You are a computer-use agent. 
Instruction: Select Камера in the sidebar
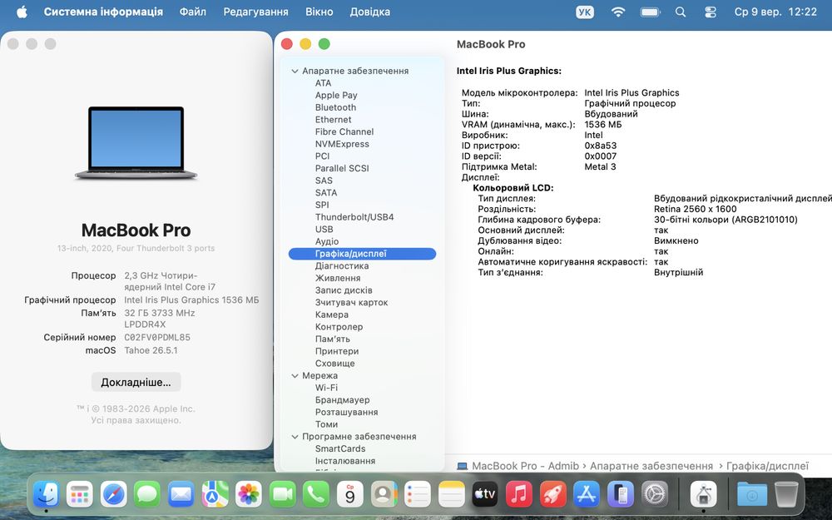[332, 314]
